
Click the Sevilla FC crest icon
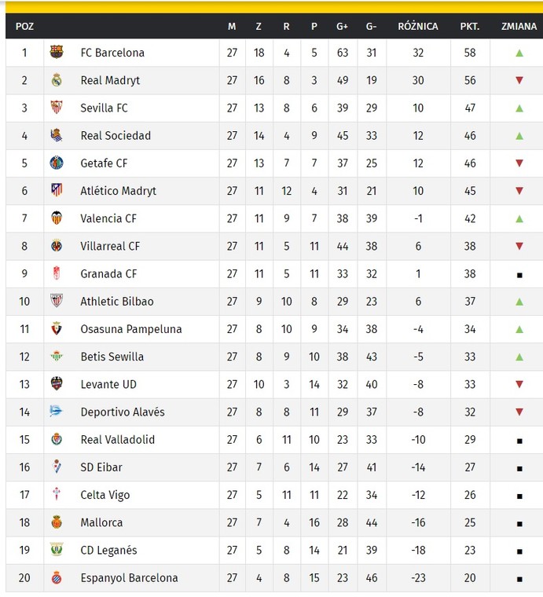click(x=57, y=108)
